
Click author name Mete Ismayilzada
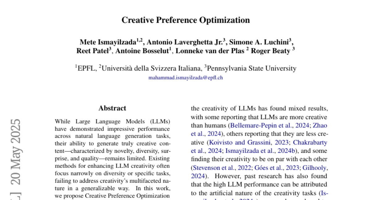point(108,42)
